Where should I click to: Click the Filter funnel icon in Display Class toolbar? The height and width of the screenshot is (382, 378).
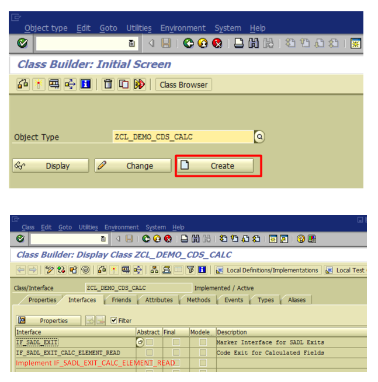coord(190,270)
